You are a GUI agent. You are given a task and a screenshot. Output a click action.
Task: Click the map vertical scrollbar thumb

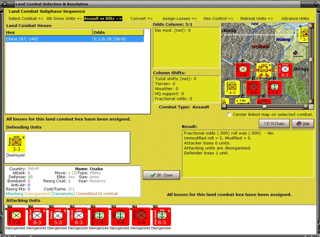pos(311,59)
